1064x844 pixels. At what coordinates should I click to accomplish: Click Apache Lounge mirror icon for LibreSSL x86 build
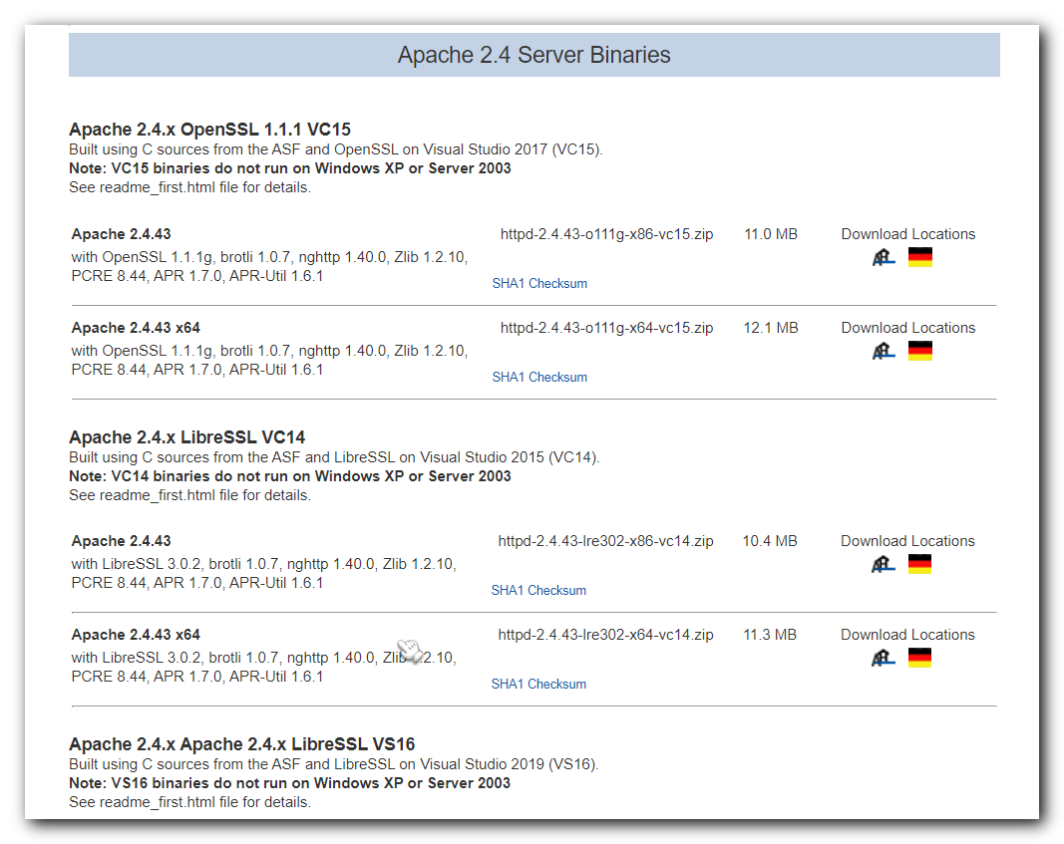click(x=884, y=564)
